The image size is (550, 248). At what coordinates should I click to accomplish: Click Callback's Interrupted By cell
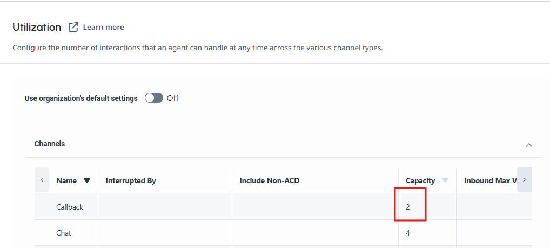[x=165, y=206]
